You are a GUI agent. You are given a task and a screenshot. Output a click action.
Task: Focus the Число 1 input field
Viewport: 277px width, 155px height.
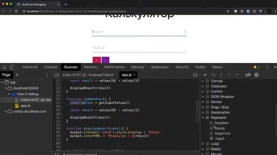139,32
